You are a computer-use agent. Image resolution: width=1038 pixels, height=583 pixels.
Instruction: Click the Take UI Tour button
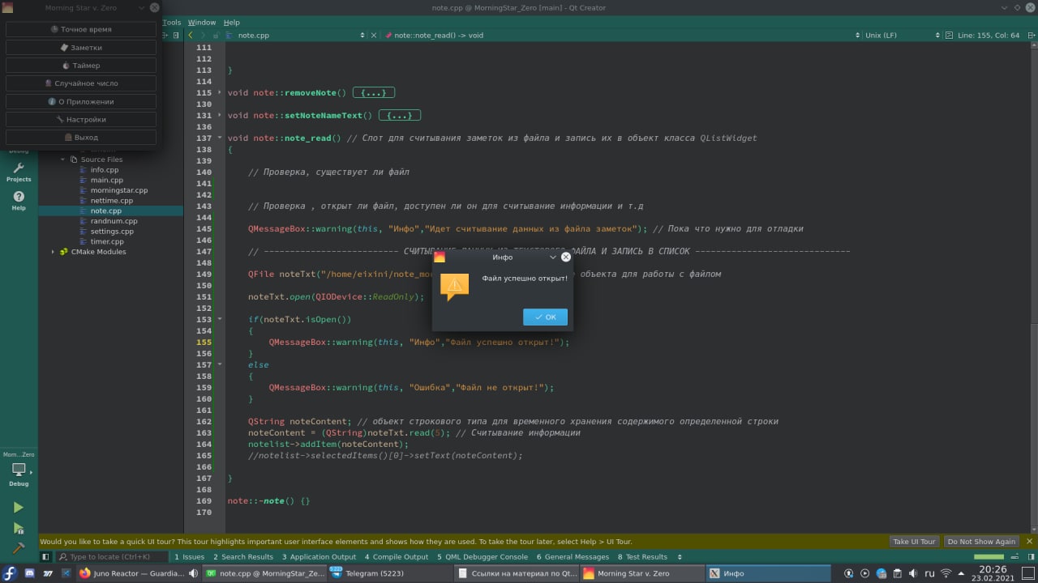tap(914, 542)
